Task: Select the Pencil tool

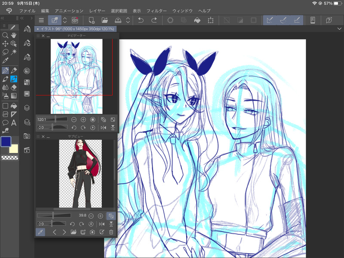Action: click(14, 71)
